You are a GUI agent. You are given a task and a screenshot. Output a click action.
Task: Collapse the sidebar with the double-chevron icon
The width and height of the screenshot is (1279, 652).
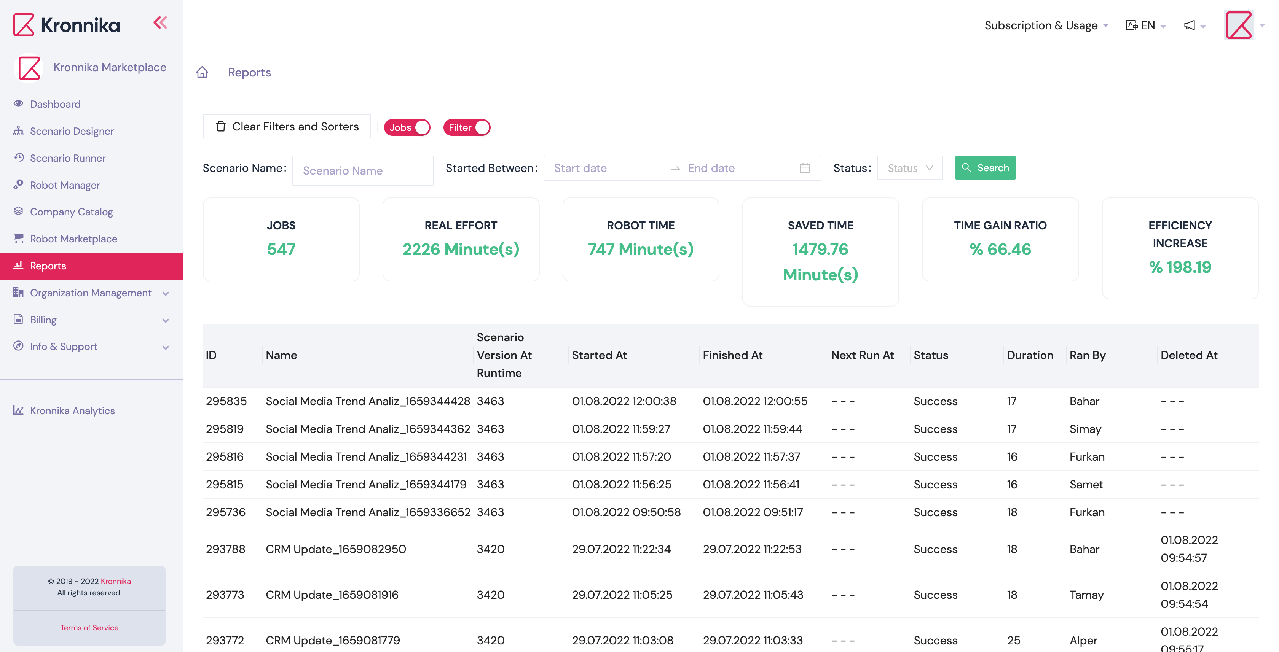[x=160, y=22]
